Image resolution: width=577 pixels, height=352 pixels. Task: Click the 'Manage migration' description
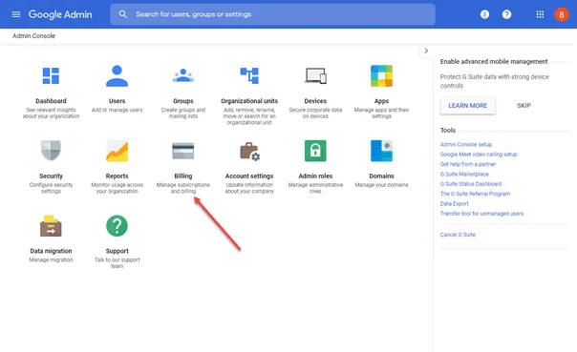click(x=51, y=259)
